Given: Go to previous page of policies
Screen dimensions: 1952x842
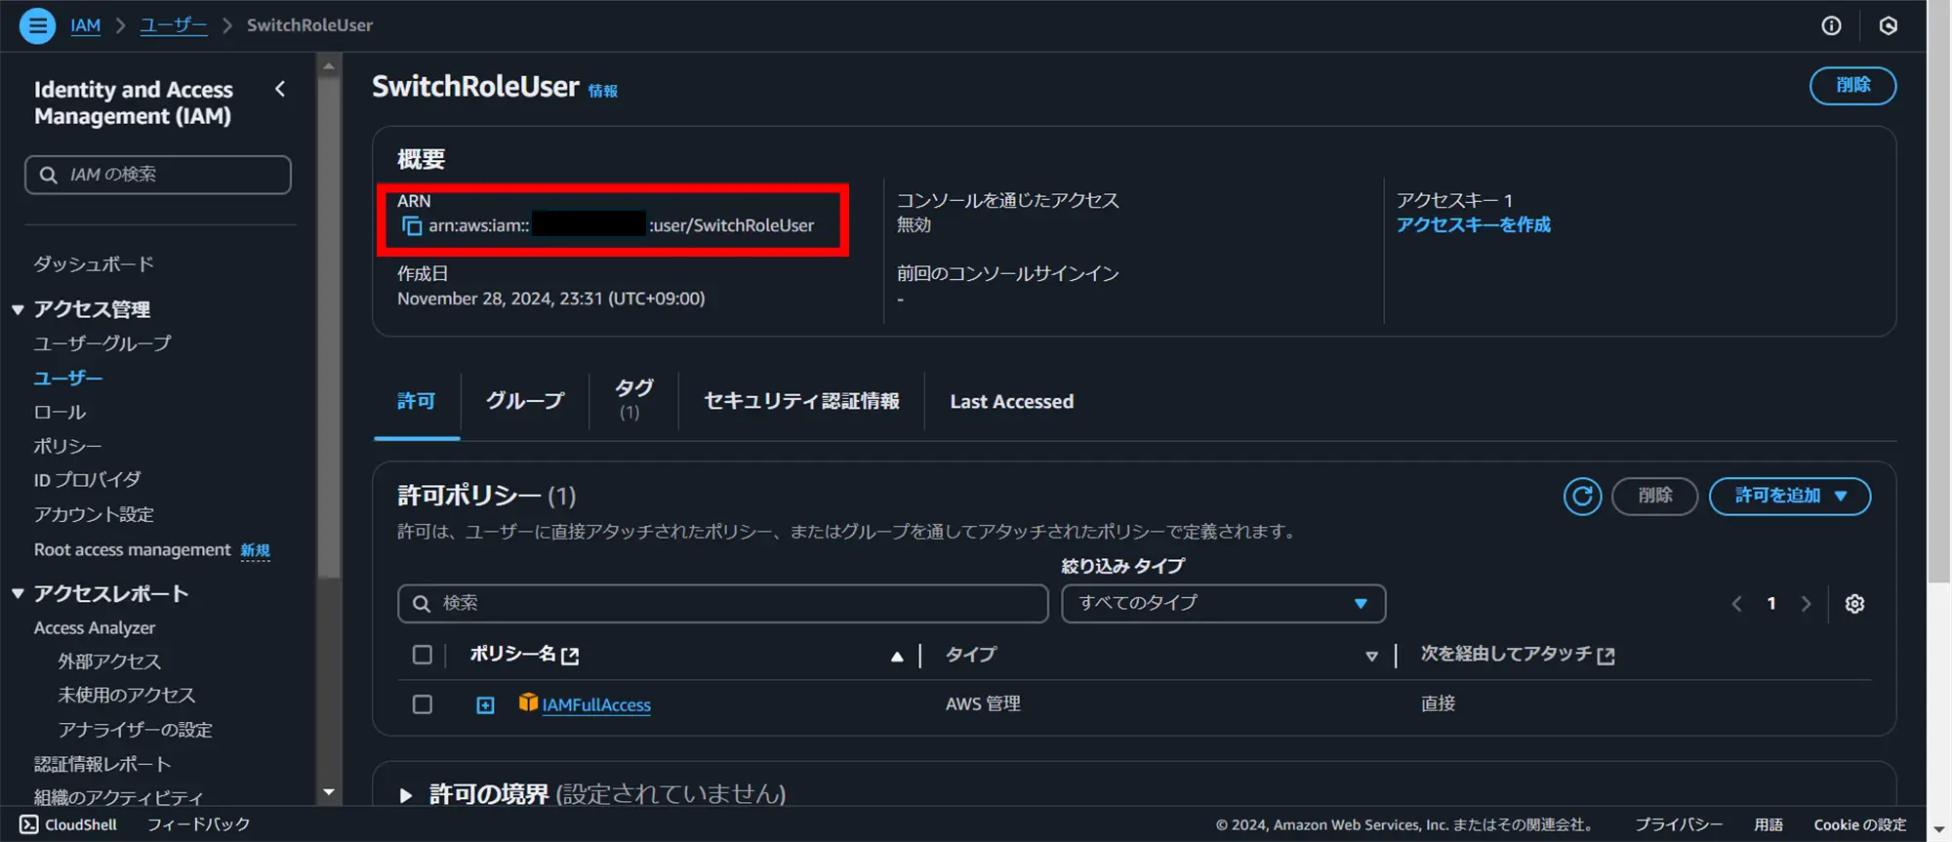Looking at the screenshot, I should (x=1736, y=604).
